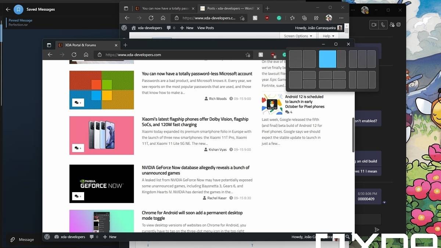Open tab actions menu in front Edge window
Image resolution: width=441 pixels, height=248 pixels.
coord(49,45)
